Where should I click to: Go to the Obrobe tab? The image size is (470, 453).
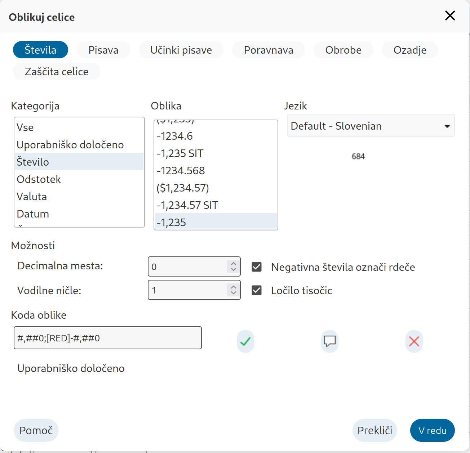343,50
